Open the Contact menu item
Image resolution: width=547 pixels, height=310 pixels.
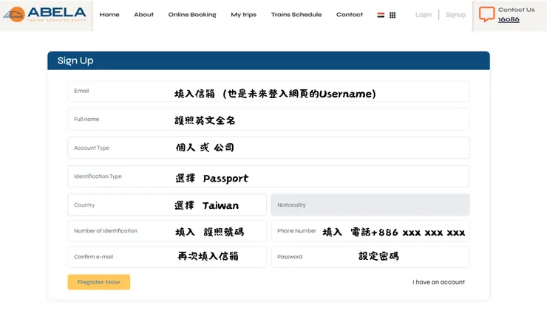[350, 15]
